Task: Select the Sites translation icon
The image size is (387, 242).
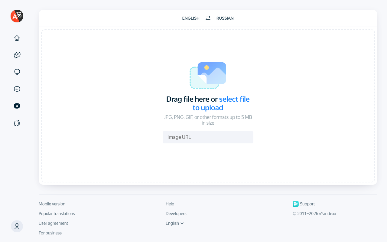Action: [17, 72]
